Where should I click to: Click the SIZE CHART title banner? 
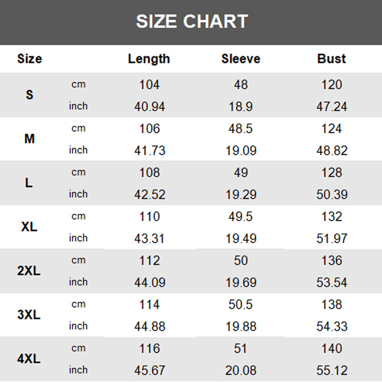[x=191, y=21]
